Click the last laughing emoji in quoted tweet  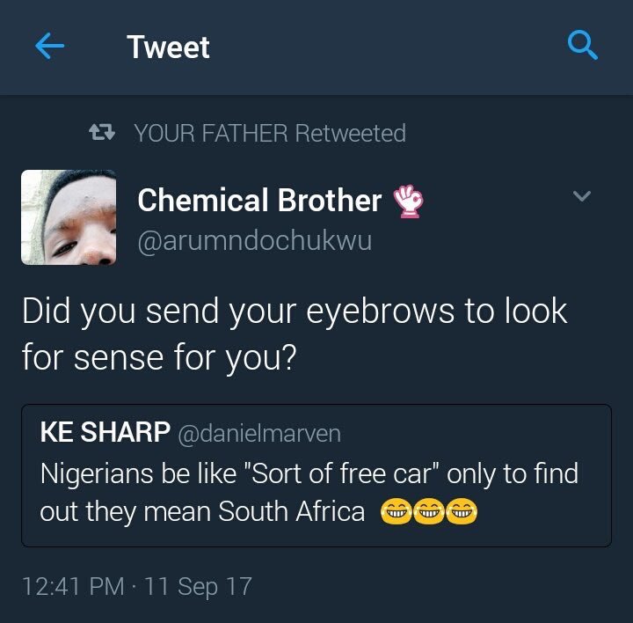tap(461, 512)
